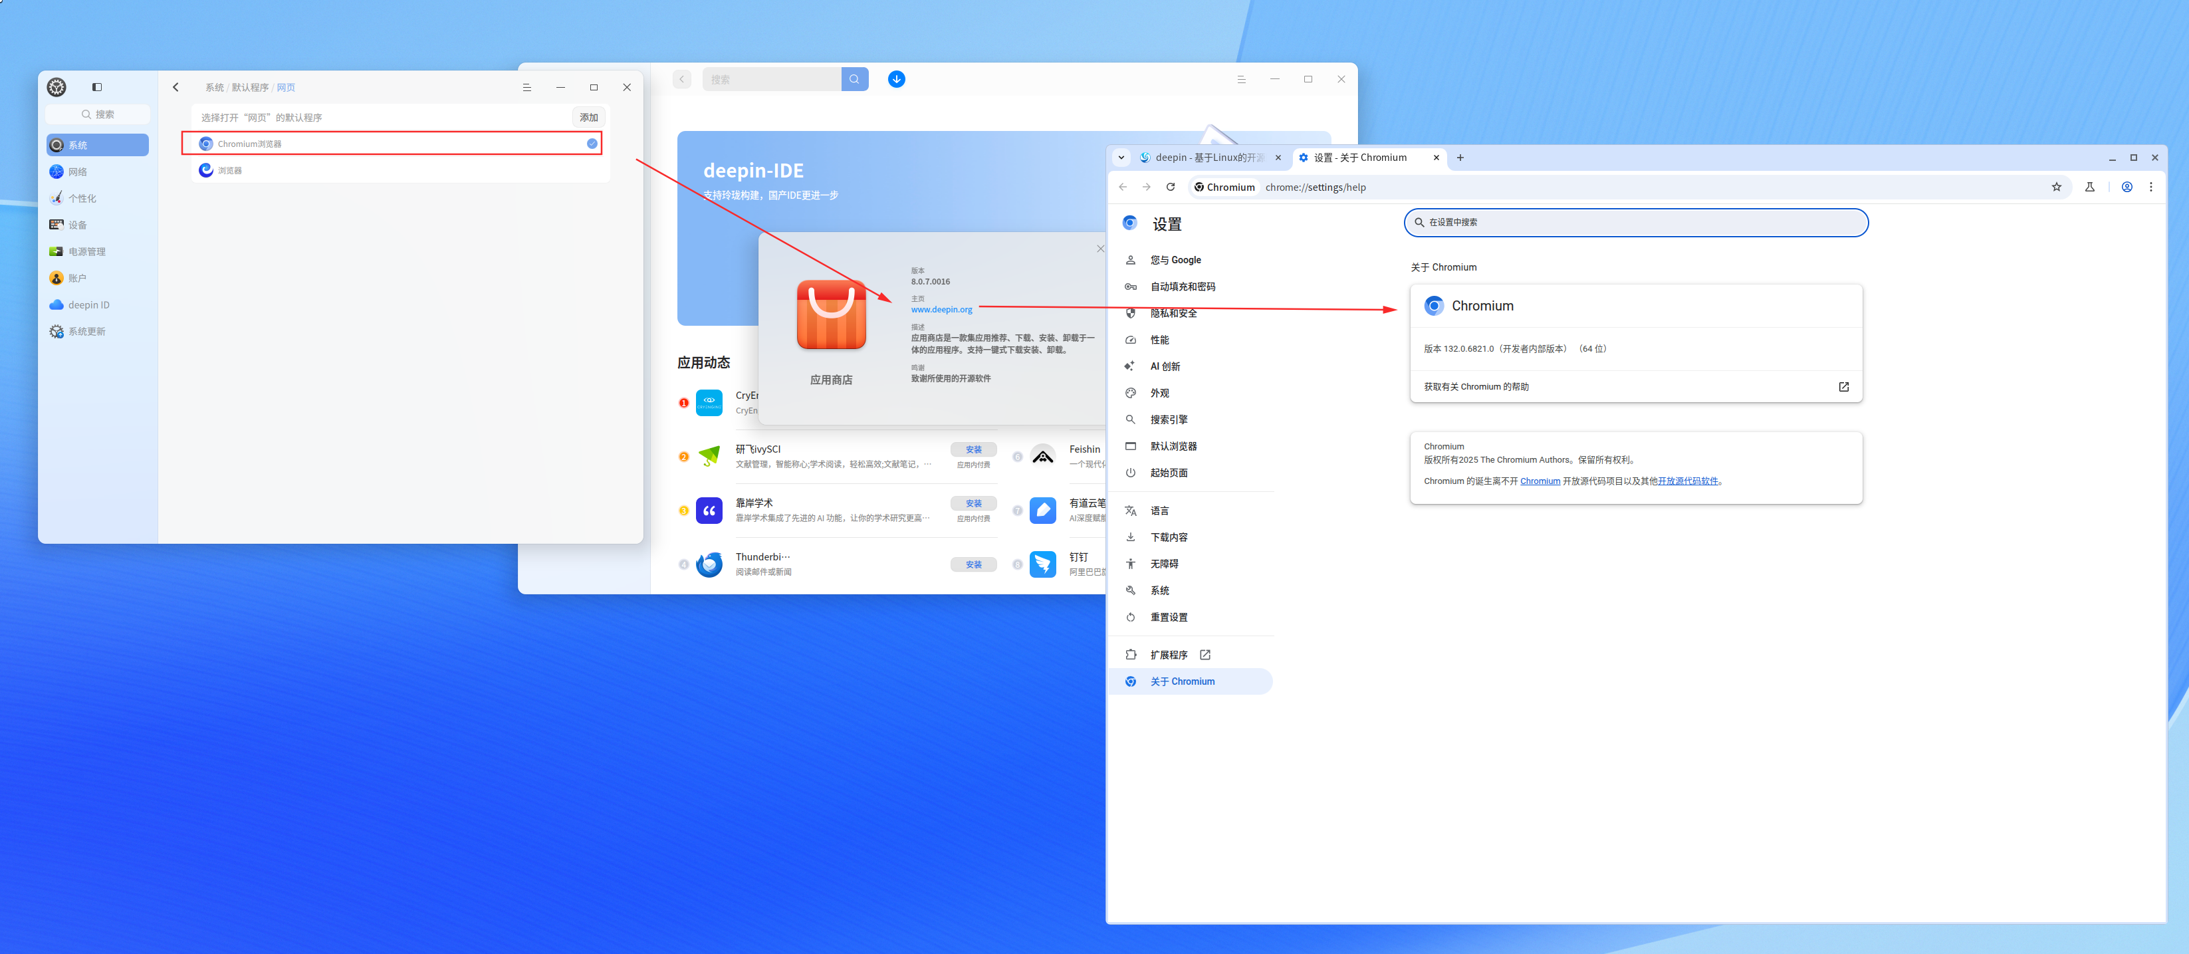Open 您与 Google settings section
Image resolution: width=2189 pixels, height=954 pixels.
point(1175,260)
